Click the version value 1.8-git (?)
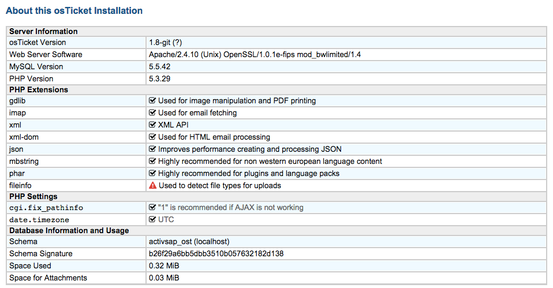Screen dimensions: 553x288 (x=166, y=42)
